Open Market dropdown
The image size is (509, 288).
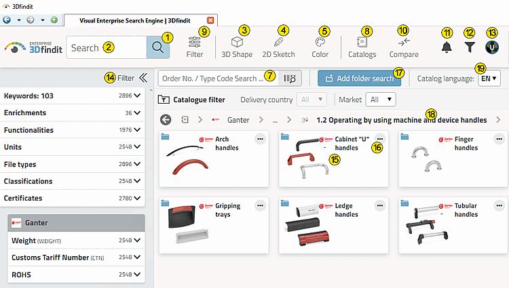coord(381,100)
